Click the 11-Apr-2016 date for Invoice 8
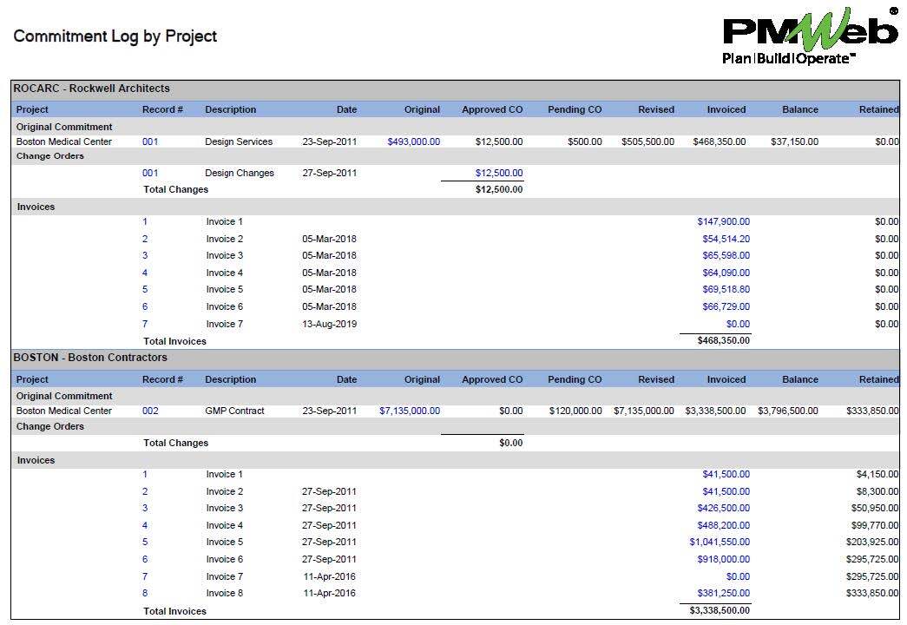907x625 pixels. point(329,593)
